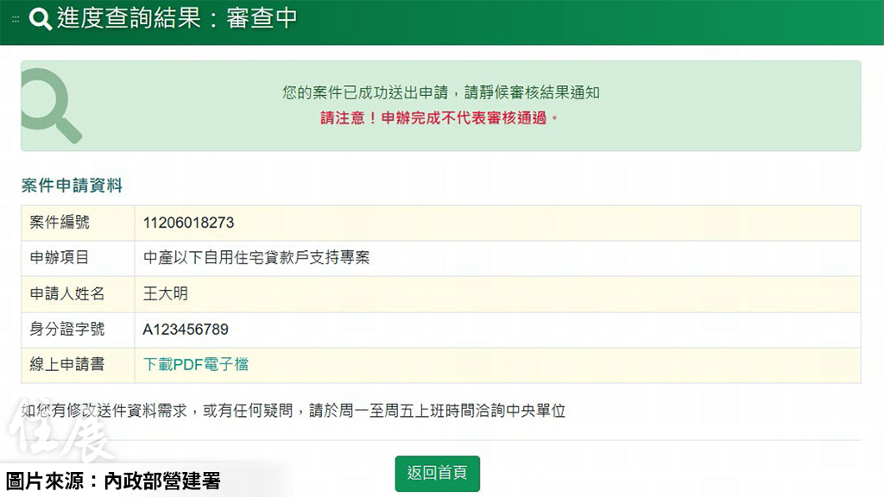Select the case number 11206018273
The height and width of the screenshot is (497, 884).
[x=188, y=223]
